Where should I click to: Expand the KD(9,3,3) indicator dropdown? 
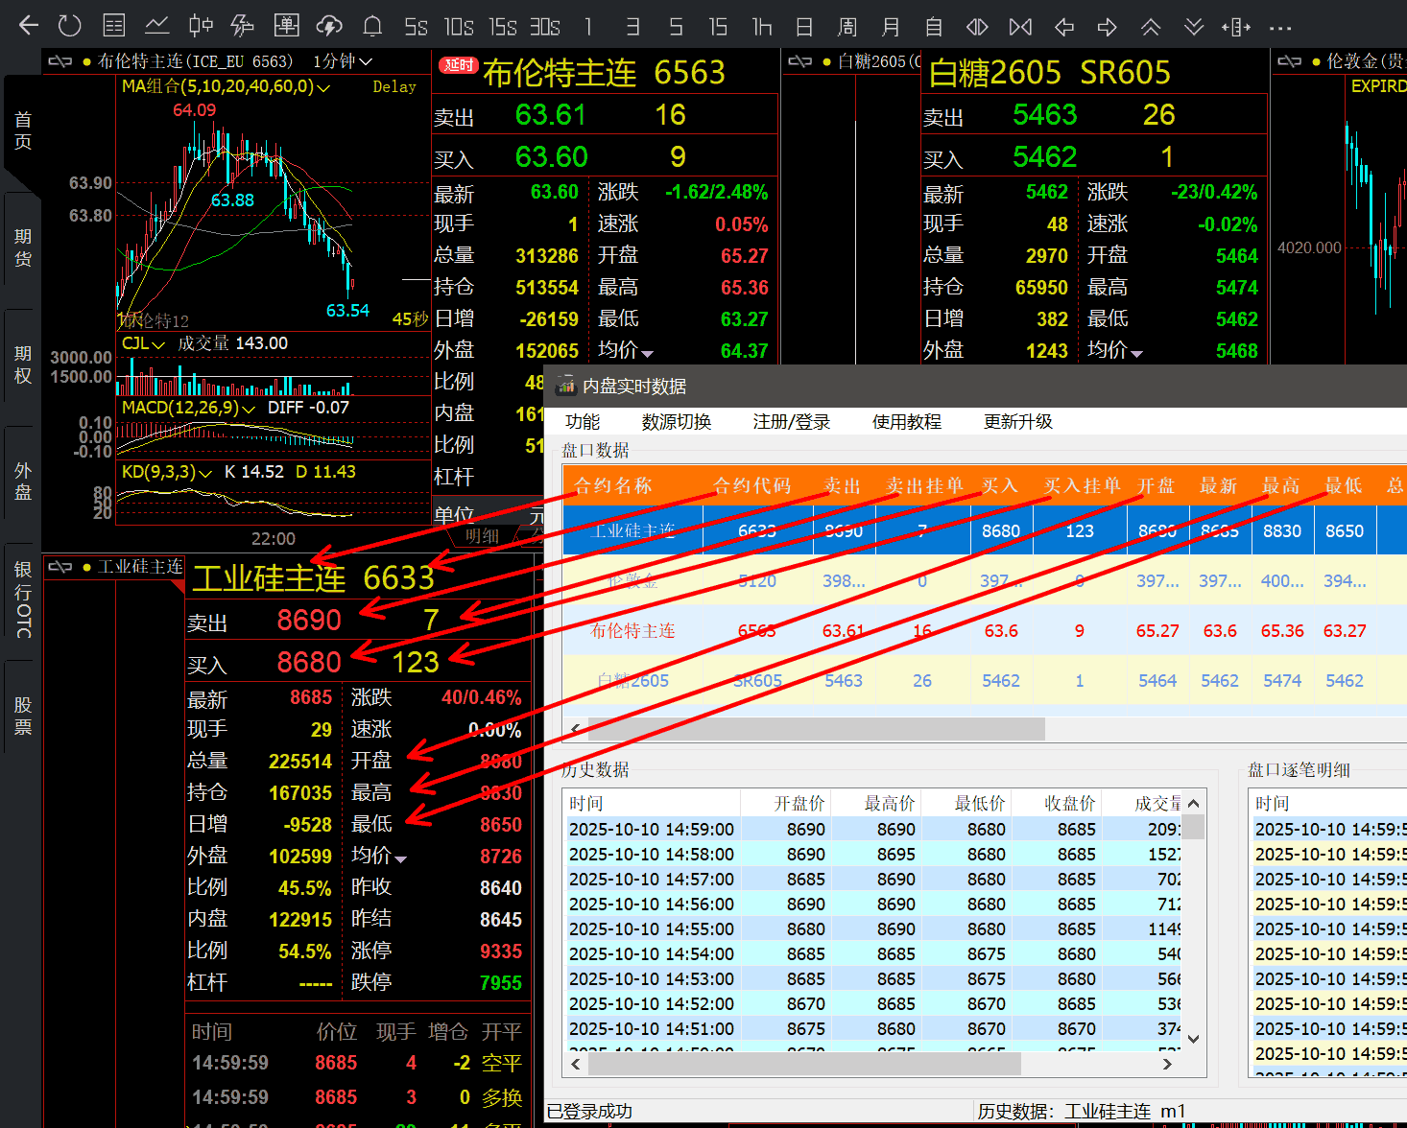(204, 473)
